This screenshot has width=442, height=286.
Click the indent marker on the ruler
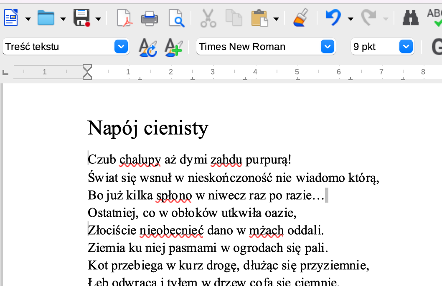click(x=87, y=72)
